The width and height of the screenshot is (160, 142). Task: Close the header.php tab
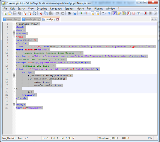39,19
